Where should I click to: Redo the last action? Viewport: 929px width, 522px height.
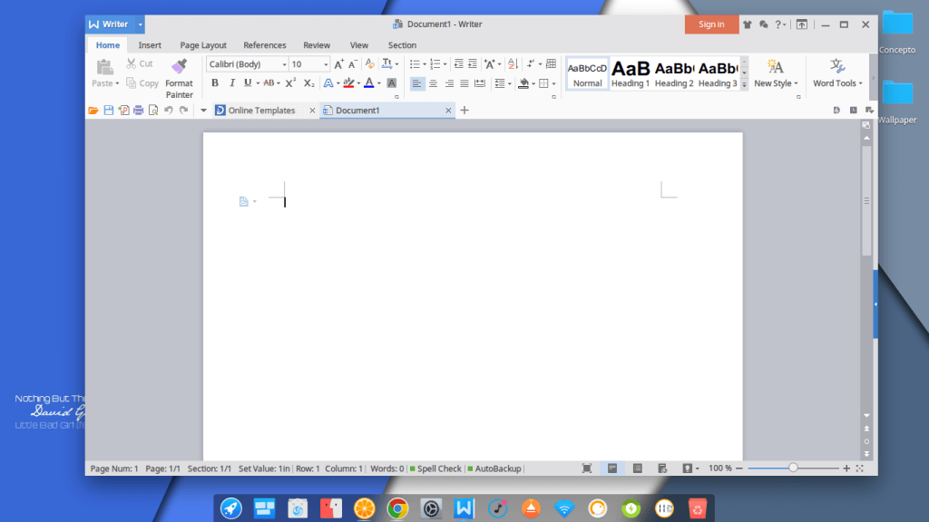(183, 110)
